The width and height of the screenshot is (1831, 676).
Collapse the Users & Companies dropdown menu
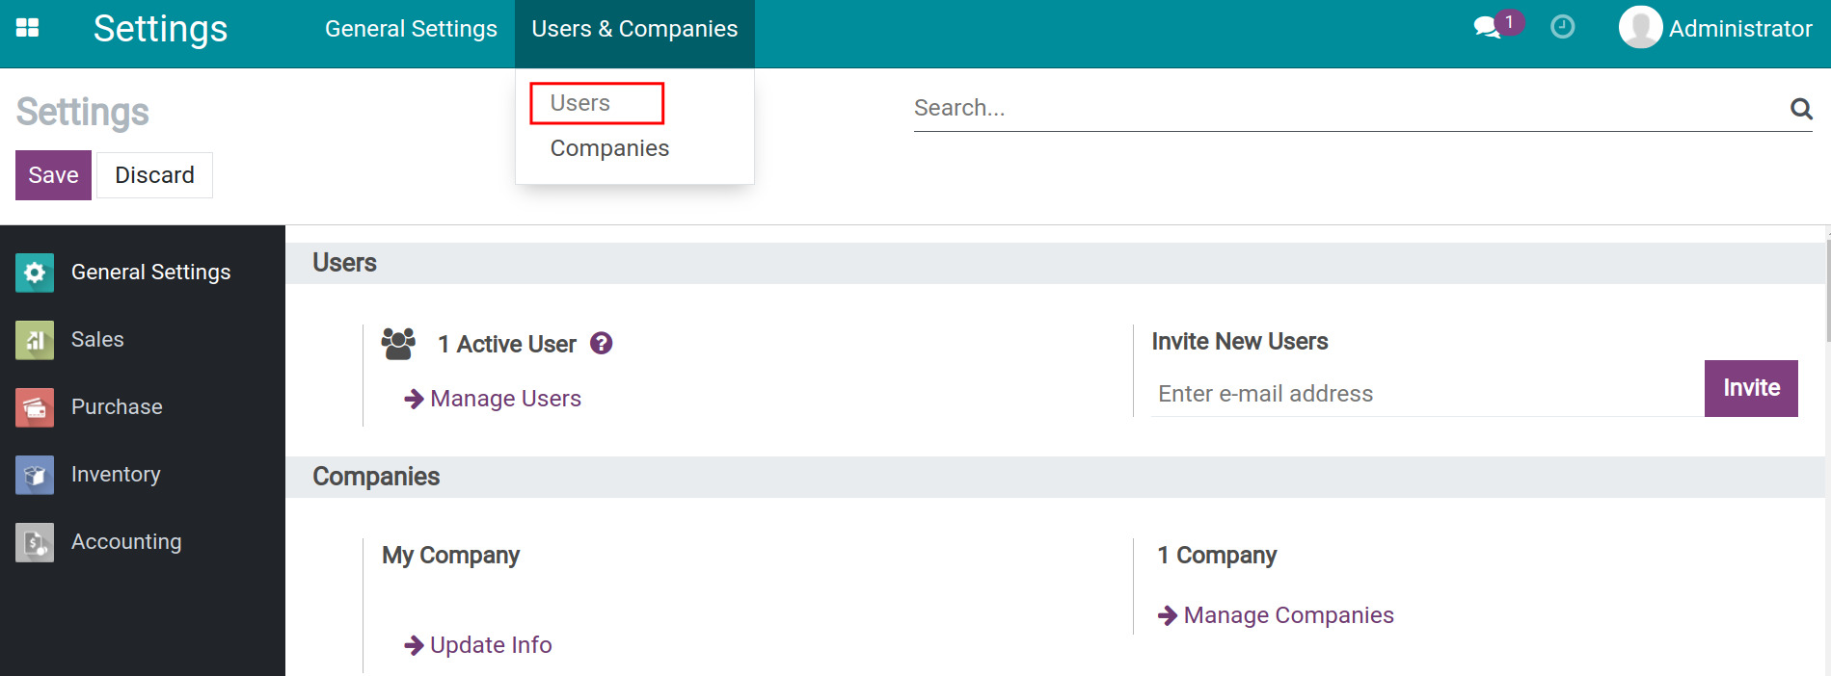[634, 29]
